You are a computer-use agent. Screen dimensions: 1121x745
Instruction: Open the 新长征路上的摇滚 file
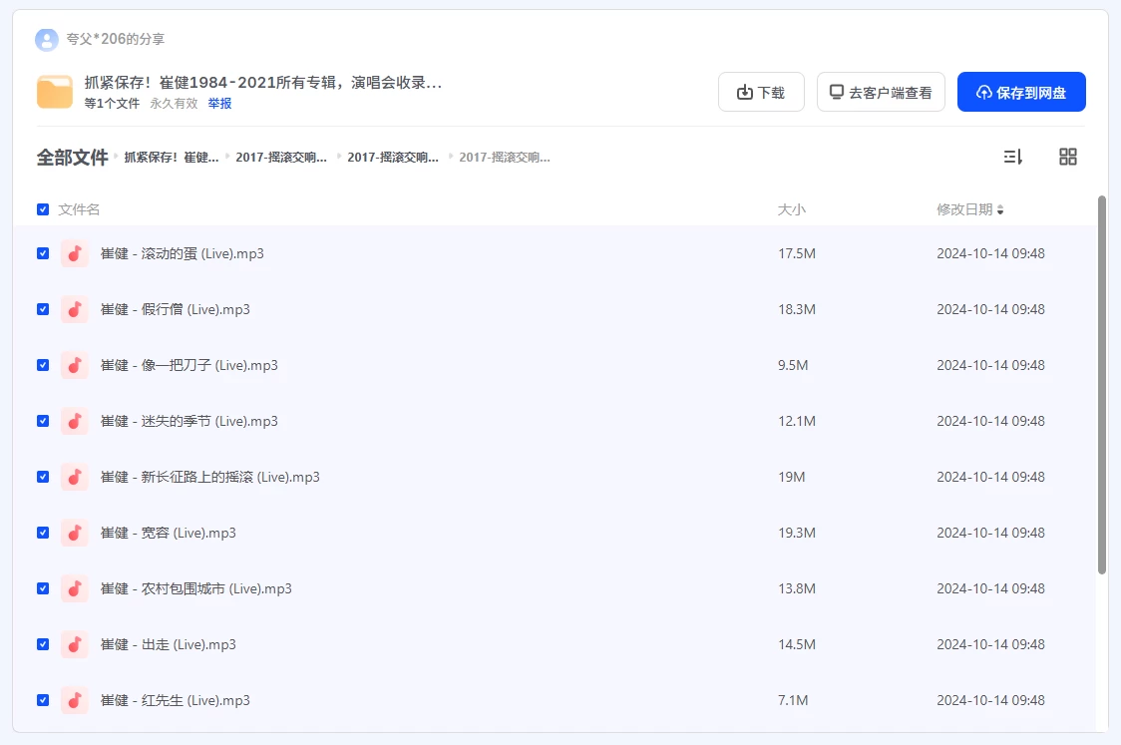point(210,477)
